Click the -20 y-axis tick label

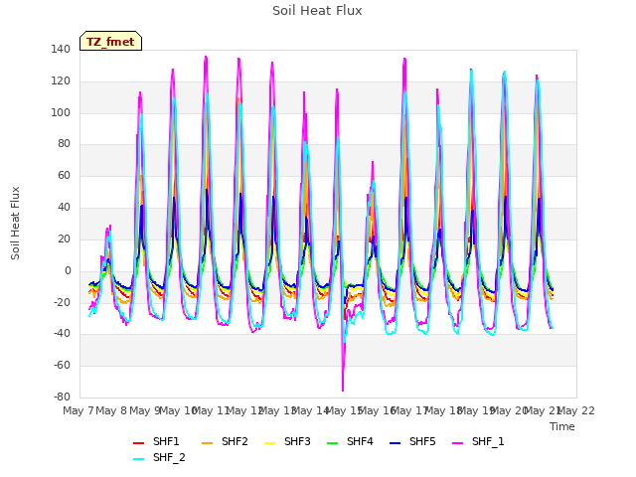click(62, 302)
